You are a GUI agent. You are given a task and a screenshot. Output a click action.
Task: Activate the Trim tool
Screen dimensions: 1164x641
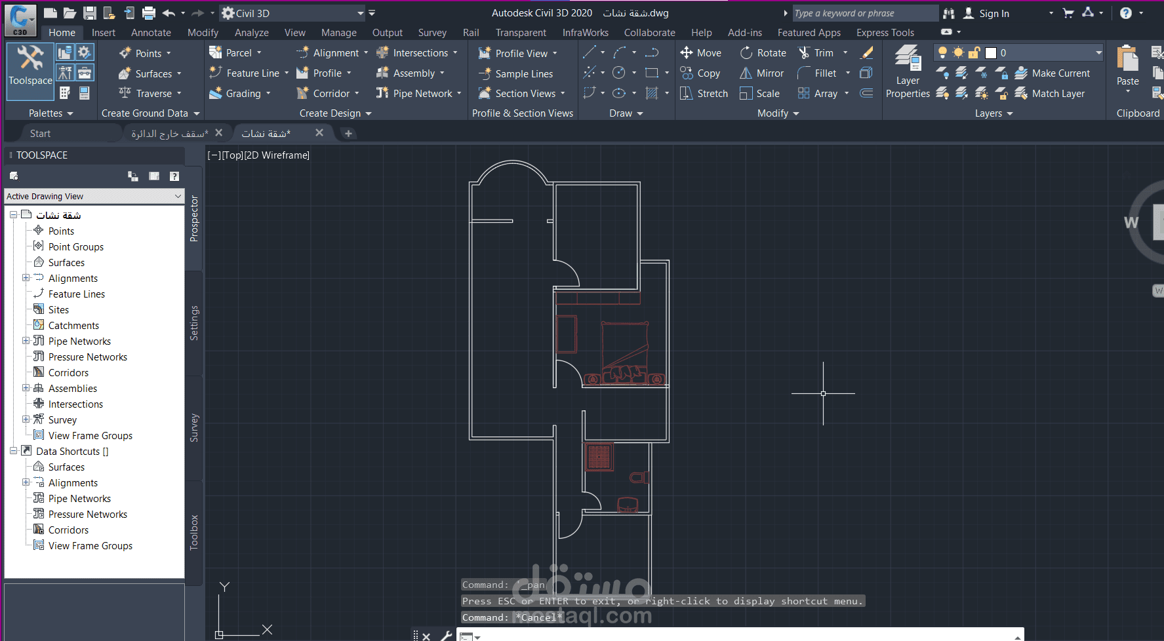[x=816, y=53]
